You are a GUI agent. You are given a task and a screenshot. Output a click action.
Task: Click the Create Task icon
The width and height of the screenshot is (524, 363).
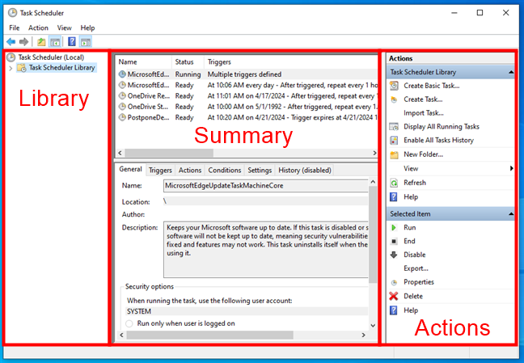tap(394, 99)
